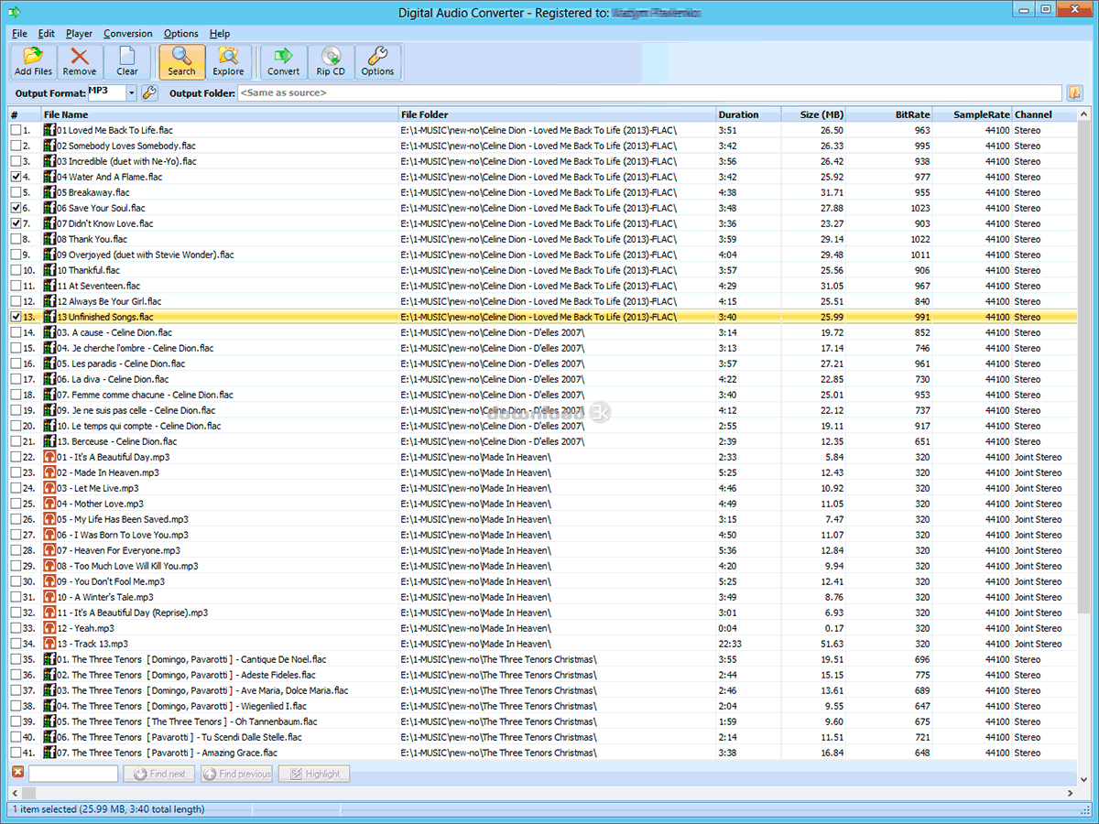Image resolution: width=1099 pixels, height=824 pixels.
Task: Check the box for row 1 Loved Me Back To Life
Action: point(16,130)
